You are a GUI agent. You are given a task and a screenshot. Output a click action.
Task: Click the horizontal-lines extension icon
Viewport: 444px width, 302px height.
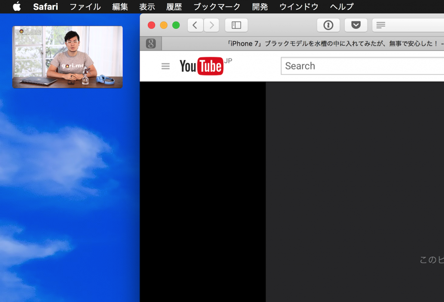tap(380, 25)
